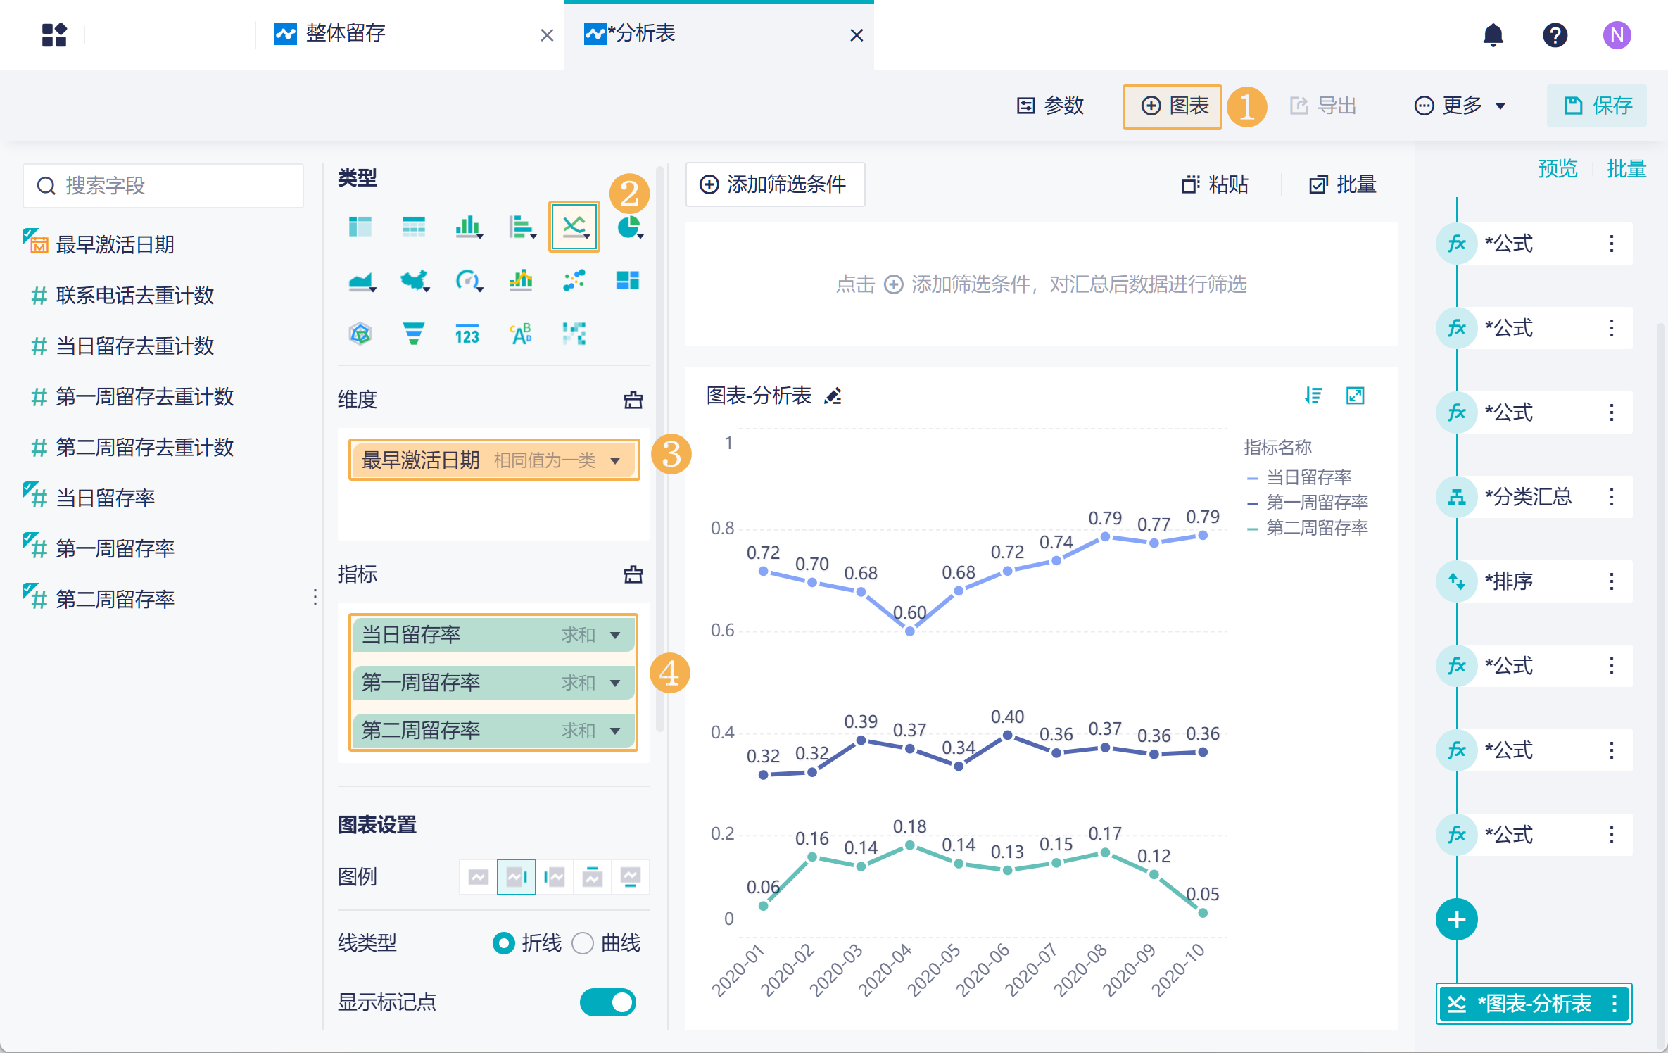The image size is (1668, 1053).
Task: Open the 最早激活日期 dimension dropdown
Action: pos(615,461)
